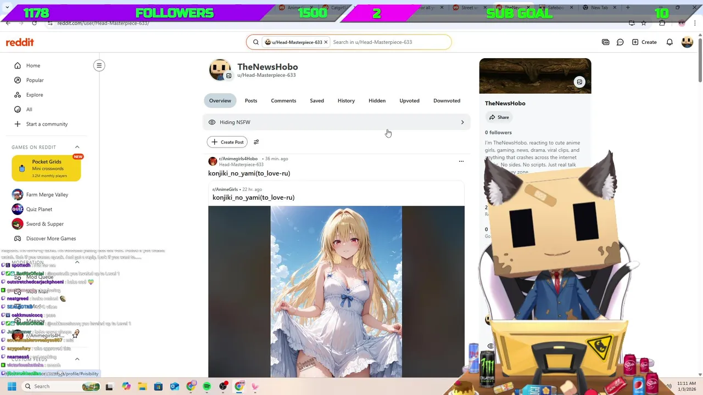The height and width of the screenshot is (395, 703).
Task: Collapse Games on Reddit section
Action: pos(77,147)
